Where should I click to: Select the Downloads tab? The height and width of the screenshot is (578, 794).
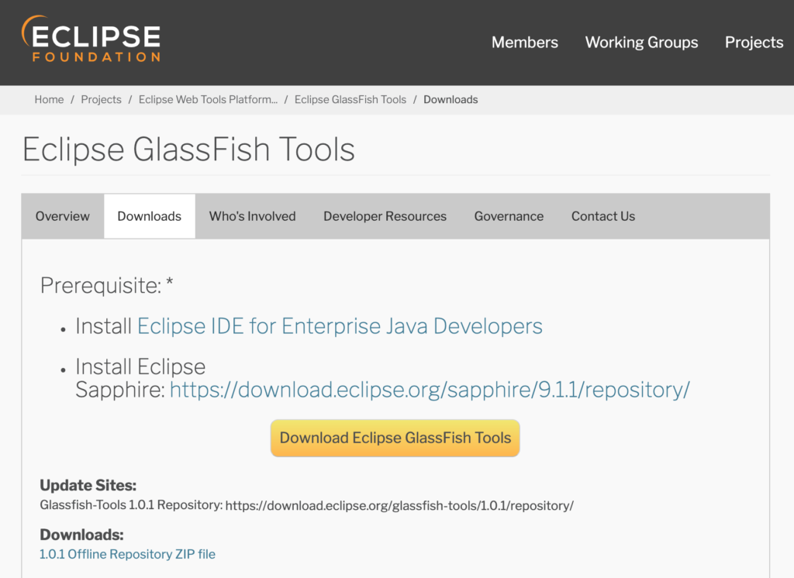click(x=149, y=216)
